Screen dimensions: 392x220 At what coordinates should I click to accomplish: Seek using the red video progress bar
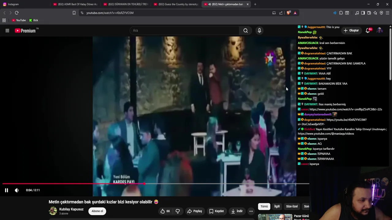click(x=156, y=184)
